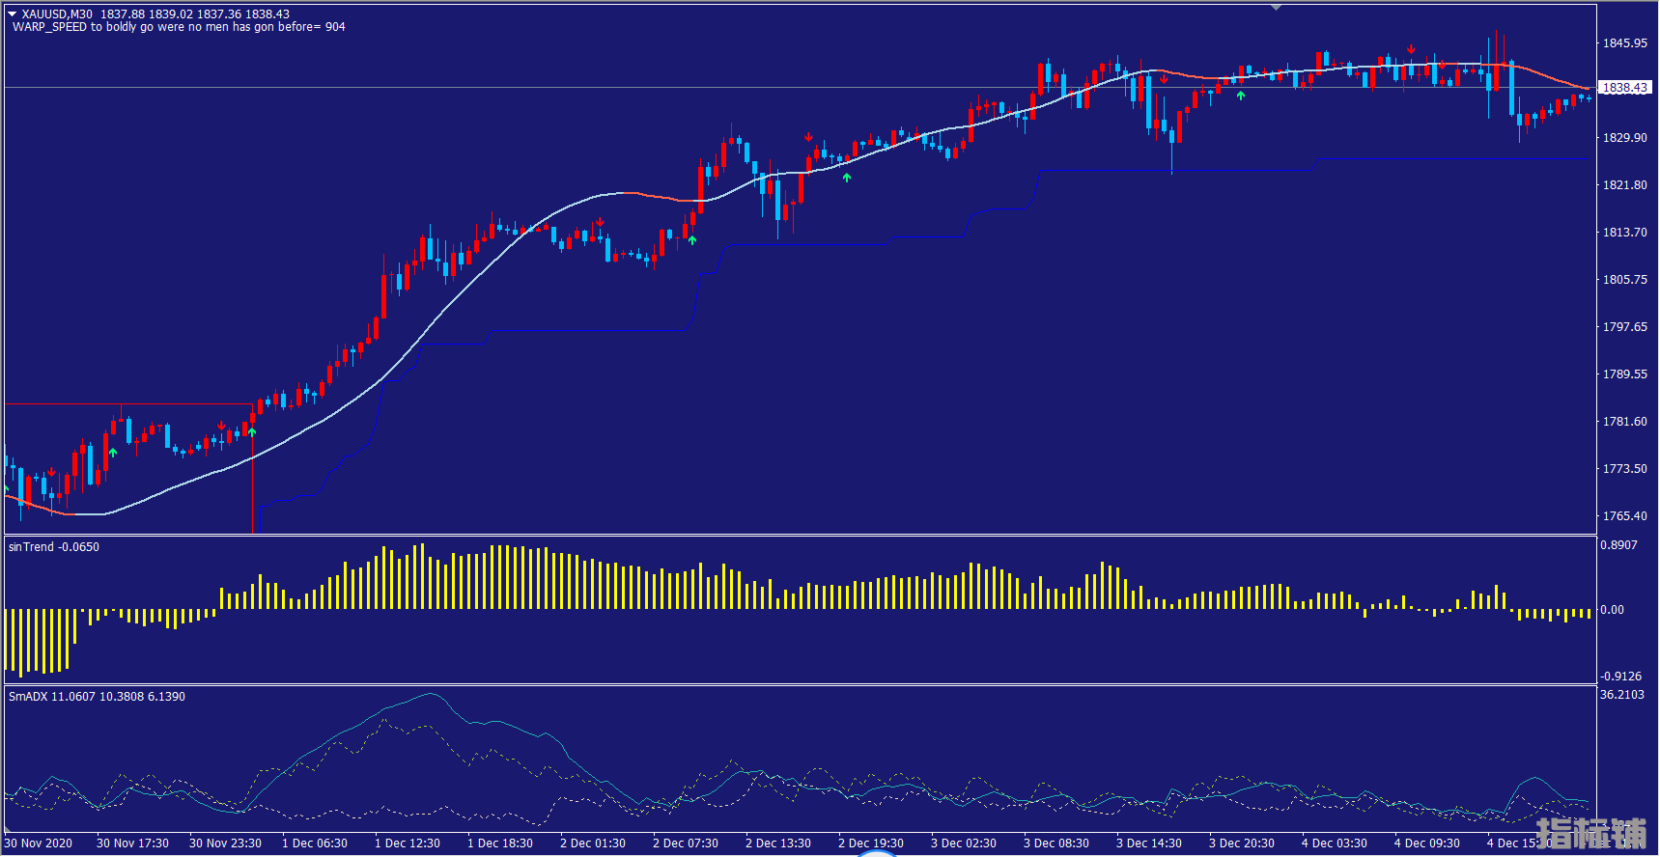Image resolution: width=1660 pixels, height=857 pixels.
Task: Select the WARP_SPEED comment text
Action: tap(179, 27)
